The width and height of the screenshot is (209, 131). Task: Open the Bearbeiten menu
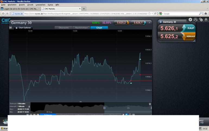click(12, 5)
